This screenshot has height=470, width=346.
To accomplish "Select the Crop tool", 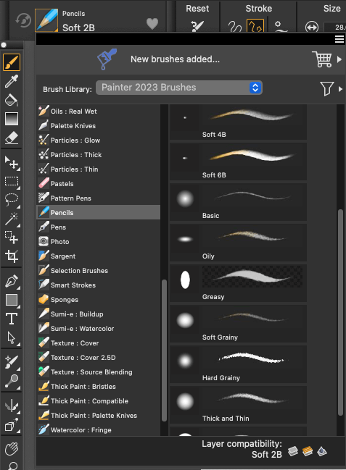I will click(12, 256).
